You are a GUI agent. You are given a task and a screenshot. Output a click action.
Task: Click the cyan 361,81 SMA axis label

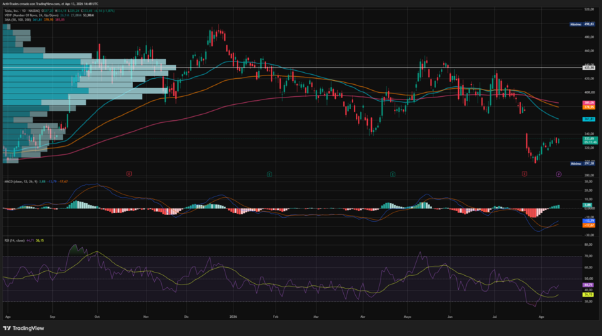click(x=589, y=120)
